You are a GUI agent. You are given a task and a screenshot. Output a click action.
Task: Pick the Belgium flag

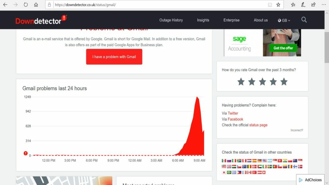(x=249, y=166)
